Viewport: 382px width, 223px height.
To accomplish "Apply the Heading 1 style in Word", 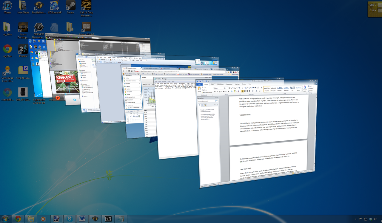I will pos(280,89).
